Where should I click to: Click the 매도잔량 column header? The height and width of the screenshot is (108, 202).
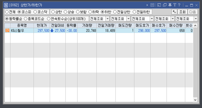click(x=125, y=26)
